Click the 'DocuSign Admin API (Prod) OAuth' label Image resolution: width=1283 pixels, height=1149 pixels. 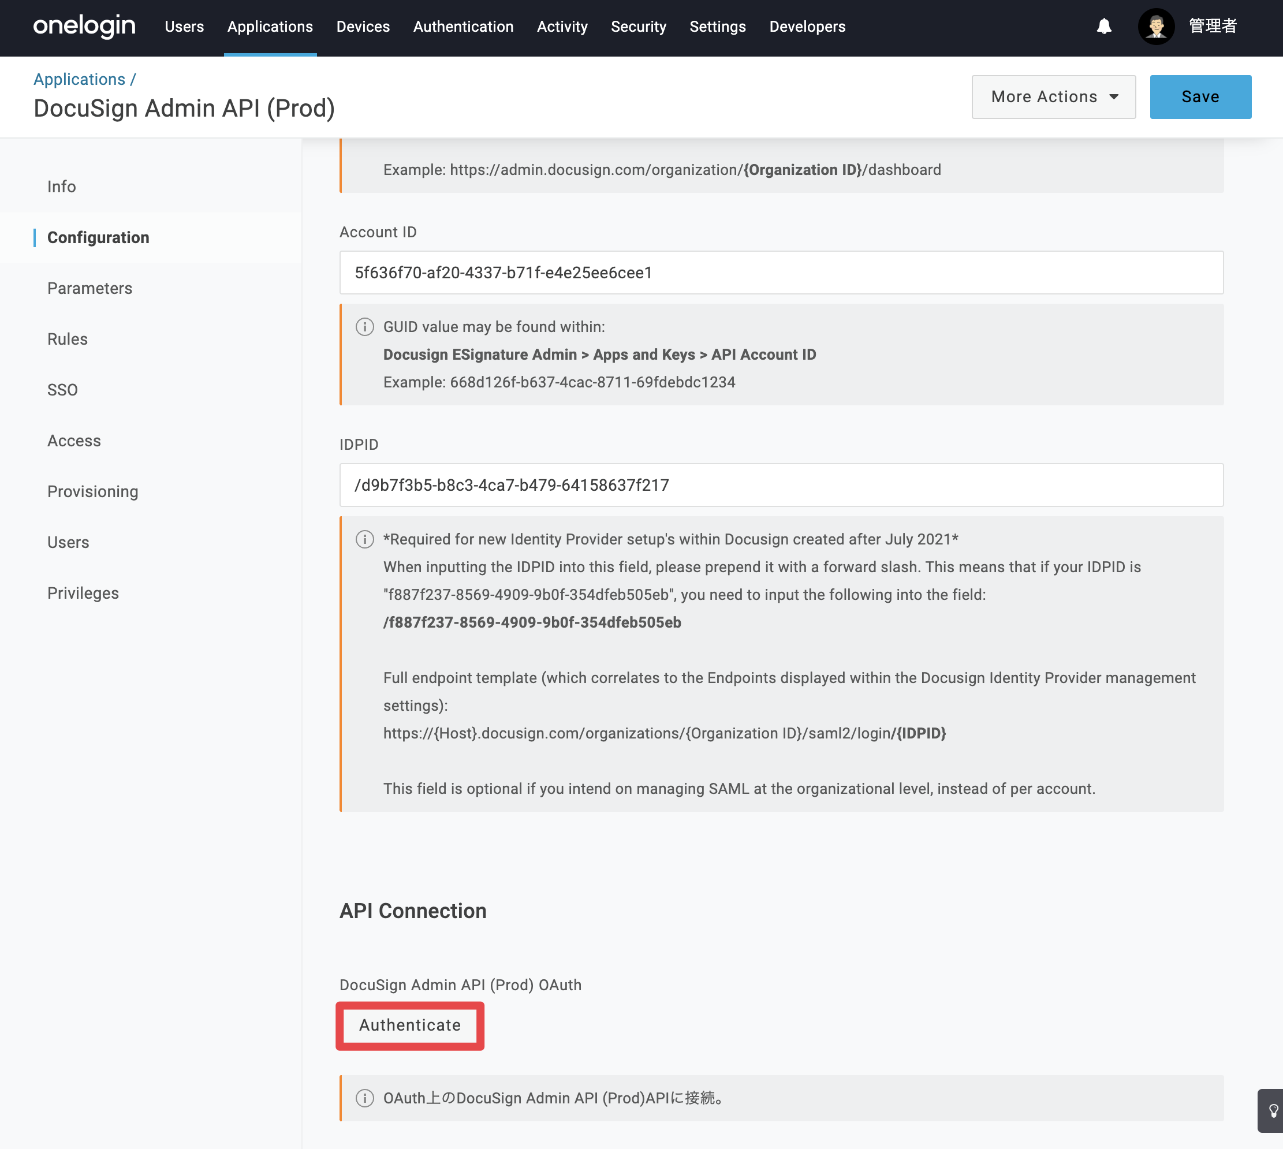click(460, 985)
